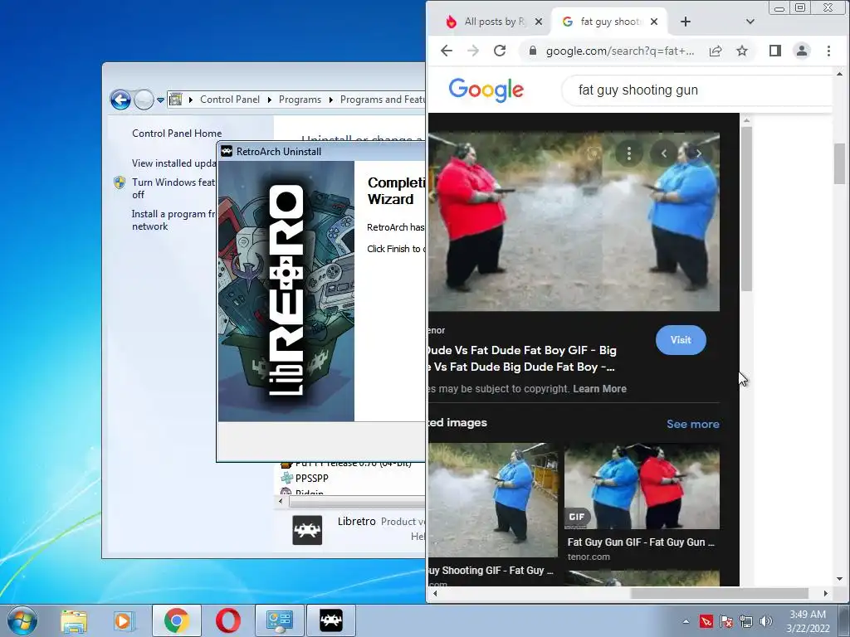Go back in Control Panel window

(x=120, y=100)
